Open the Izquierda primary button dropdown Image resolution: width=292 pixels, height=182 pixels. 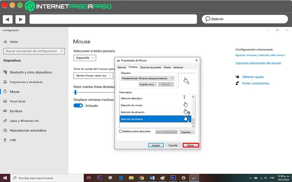85,58
